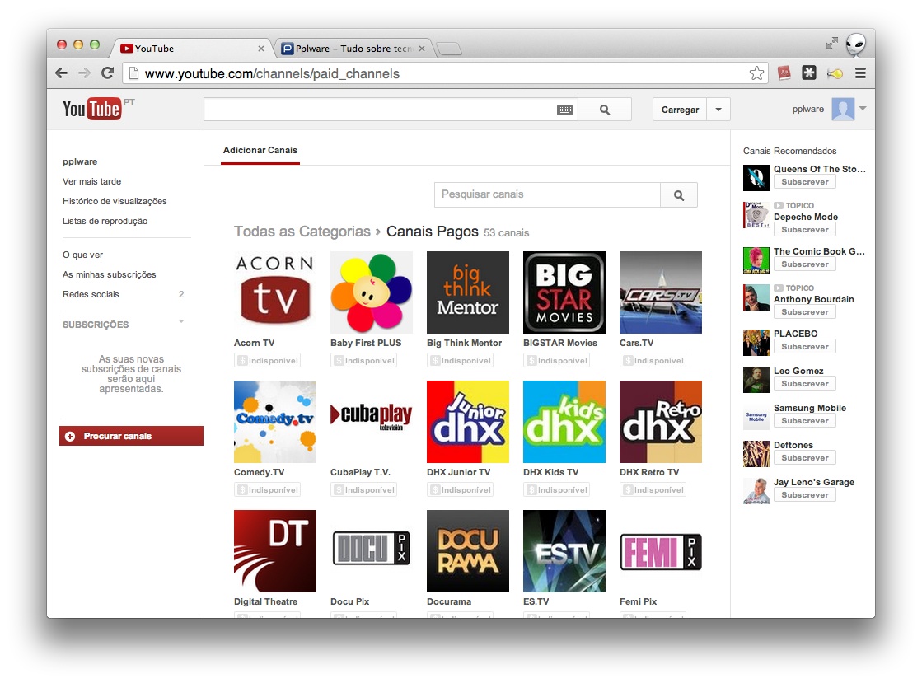
Task: Open the ES.TV channel thumbnail
Action: [564, 550]
